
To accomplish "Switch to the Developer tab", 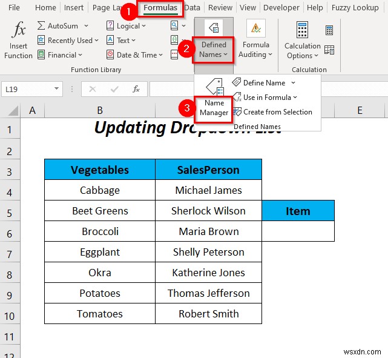I will (x=281, y=8).
